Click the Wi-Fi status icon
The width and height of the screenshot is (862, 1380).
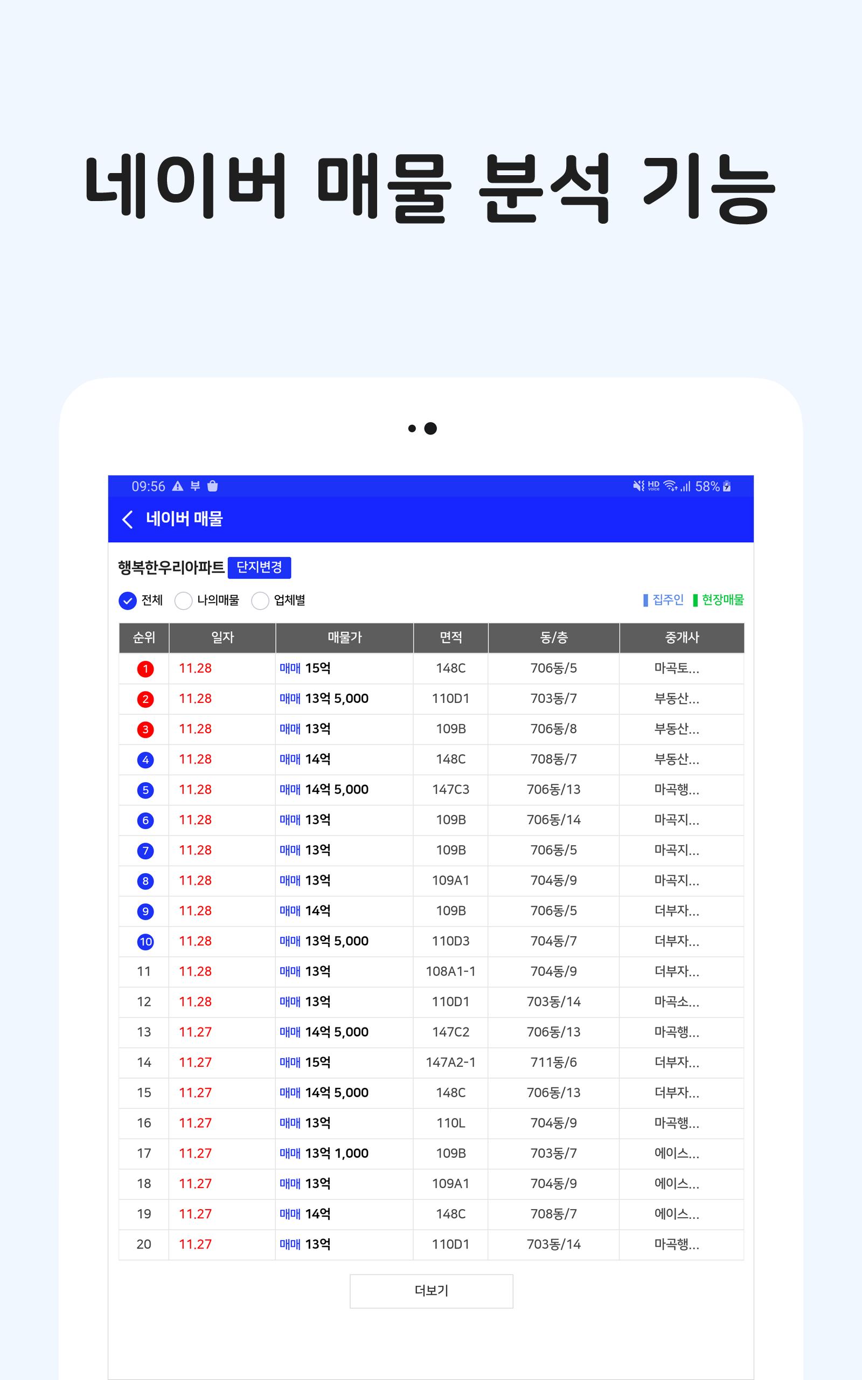(670, 486)
